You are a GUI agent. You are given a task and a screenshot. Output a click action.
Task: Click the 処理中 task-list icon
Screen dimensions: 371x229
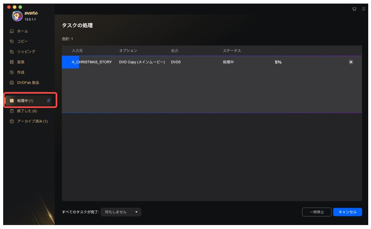click(x=12, y=101)
